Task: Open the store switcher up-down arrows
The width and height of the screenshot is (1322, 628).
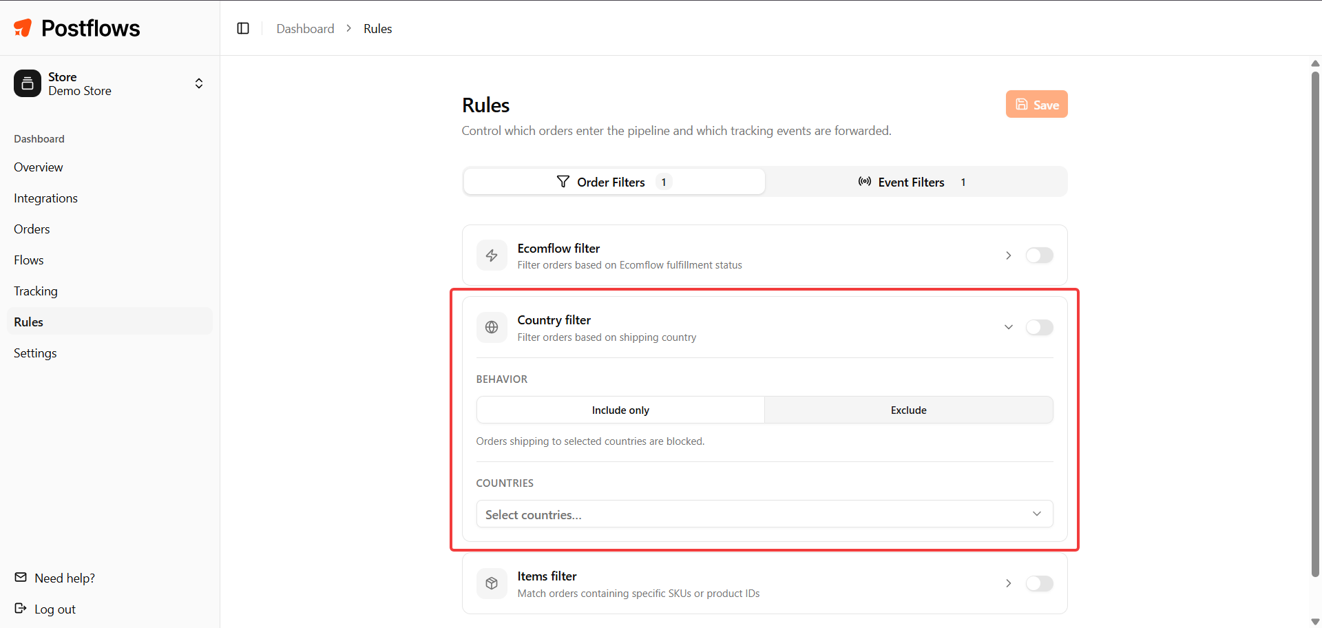Action: click(199, 83)
